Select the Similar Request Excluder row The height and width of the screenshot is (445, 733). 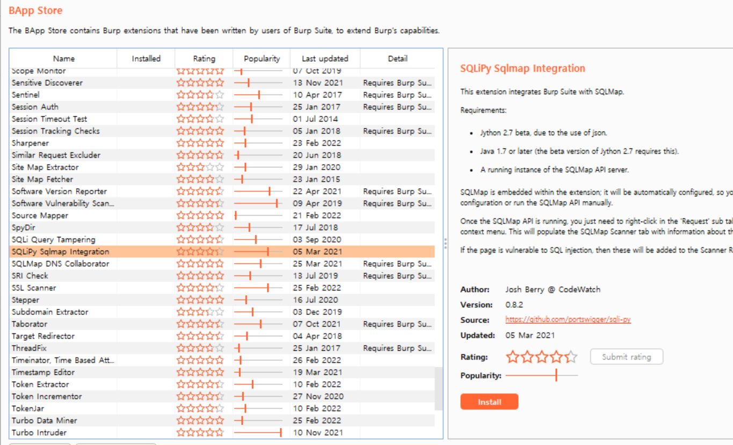(x=222, y=155)
